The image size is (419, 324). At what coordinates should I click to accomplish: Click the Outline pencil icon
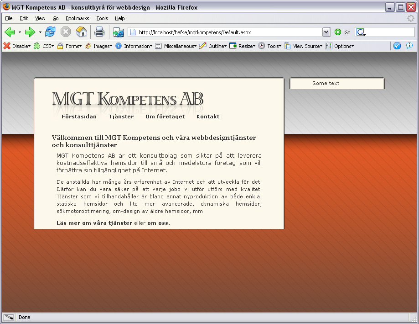(x=203, y=46)
